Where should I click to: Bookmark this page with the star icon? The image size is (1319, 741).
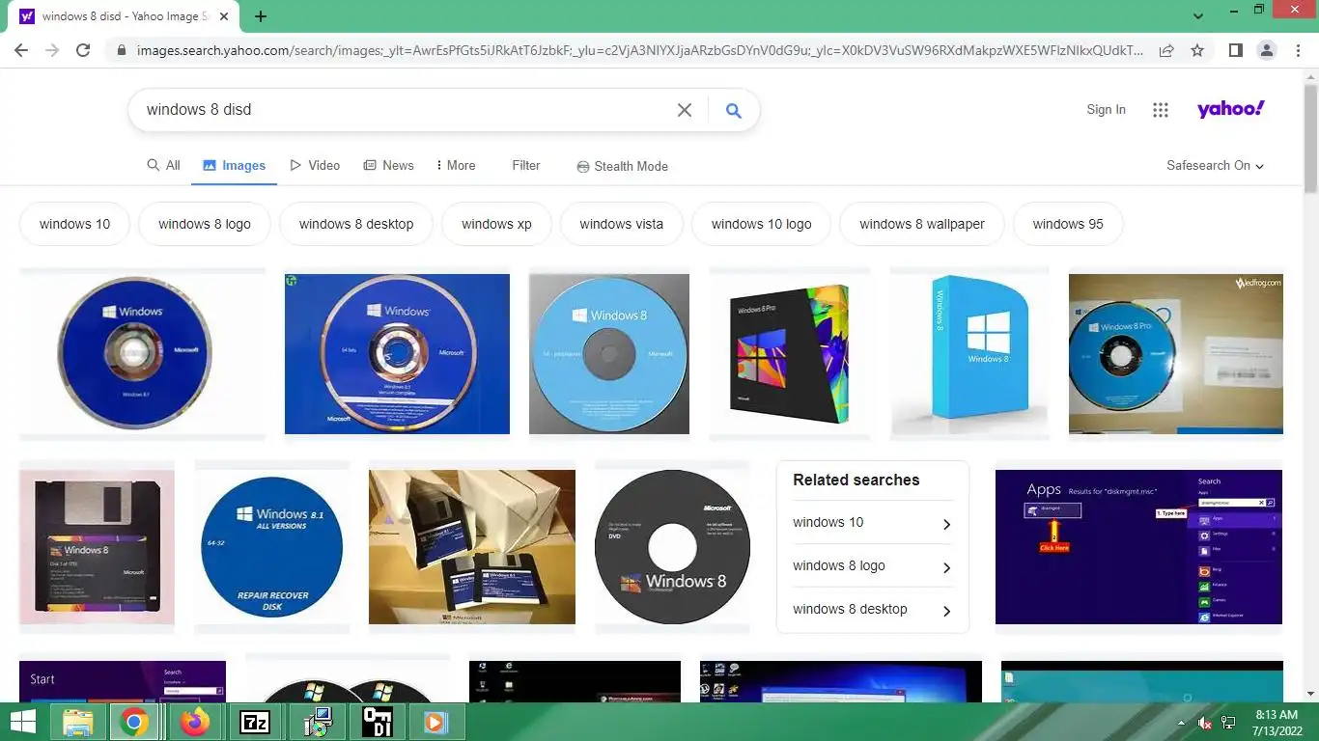point(1197,50)
